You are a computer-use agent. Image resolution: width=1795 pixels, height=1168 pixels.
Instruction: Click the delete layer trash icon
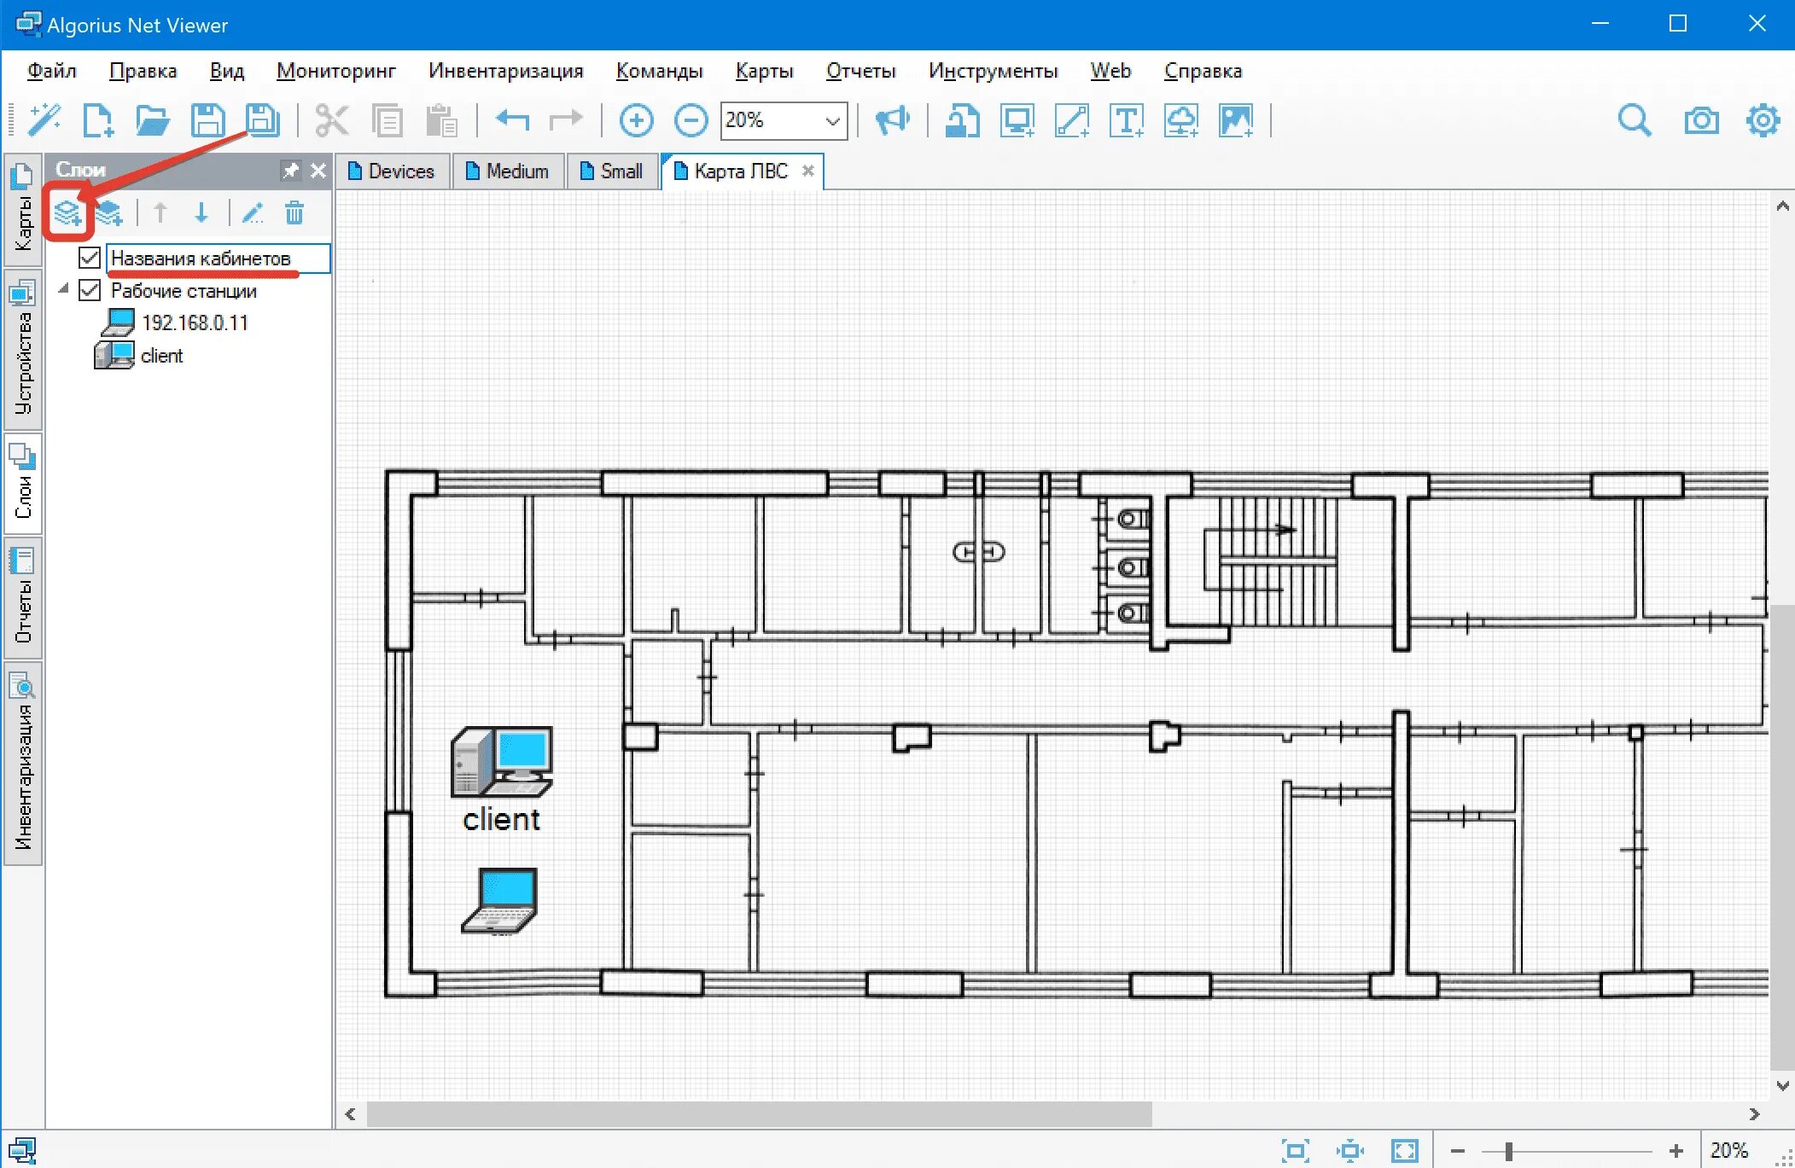coord(294,212)
